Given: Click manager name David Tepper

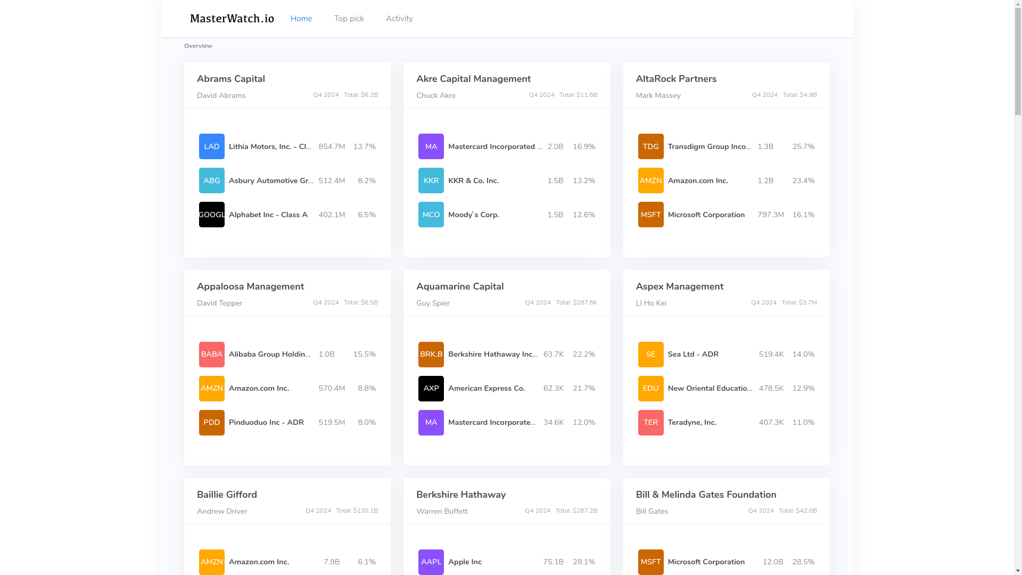Looking at the screenshot, I should 219,303.
